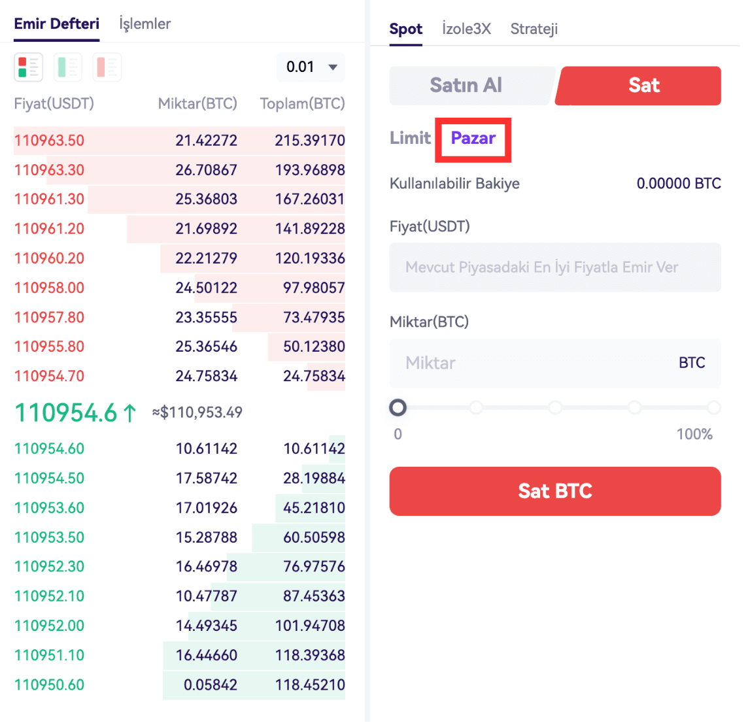Image resolution: width=748 pixels, height=727 pixels.
Task: Switch to the İşlemler tab
Action: (144, 24)
